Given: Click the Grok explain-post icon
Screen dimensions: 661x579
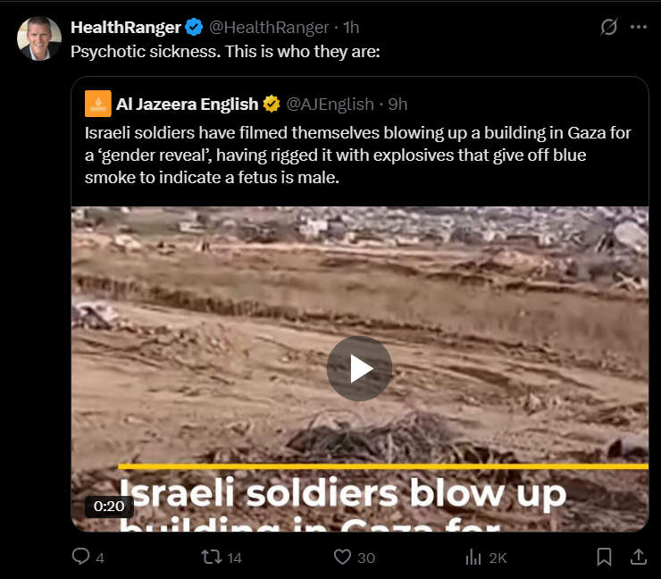Looking at the screenshot, I should click(x=608, y=27).
